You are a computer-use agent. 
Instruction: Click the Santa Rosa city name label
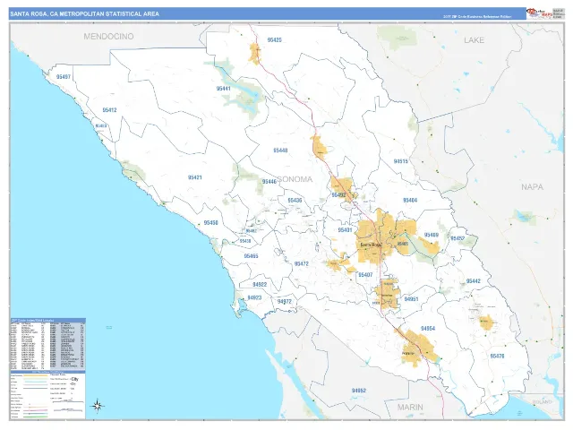click(x=371, y=245)
